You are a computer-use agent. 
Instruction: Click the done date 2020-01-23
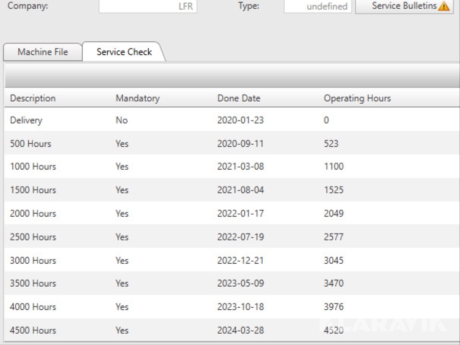click(x=241, y=120)
